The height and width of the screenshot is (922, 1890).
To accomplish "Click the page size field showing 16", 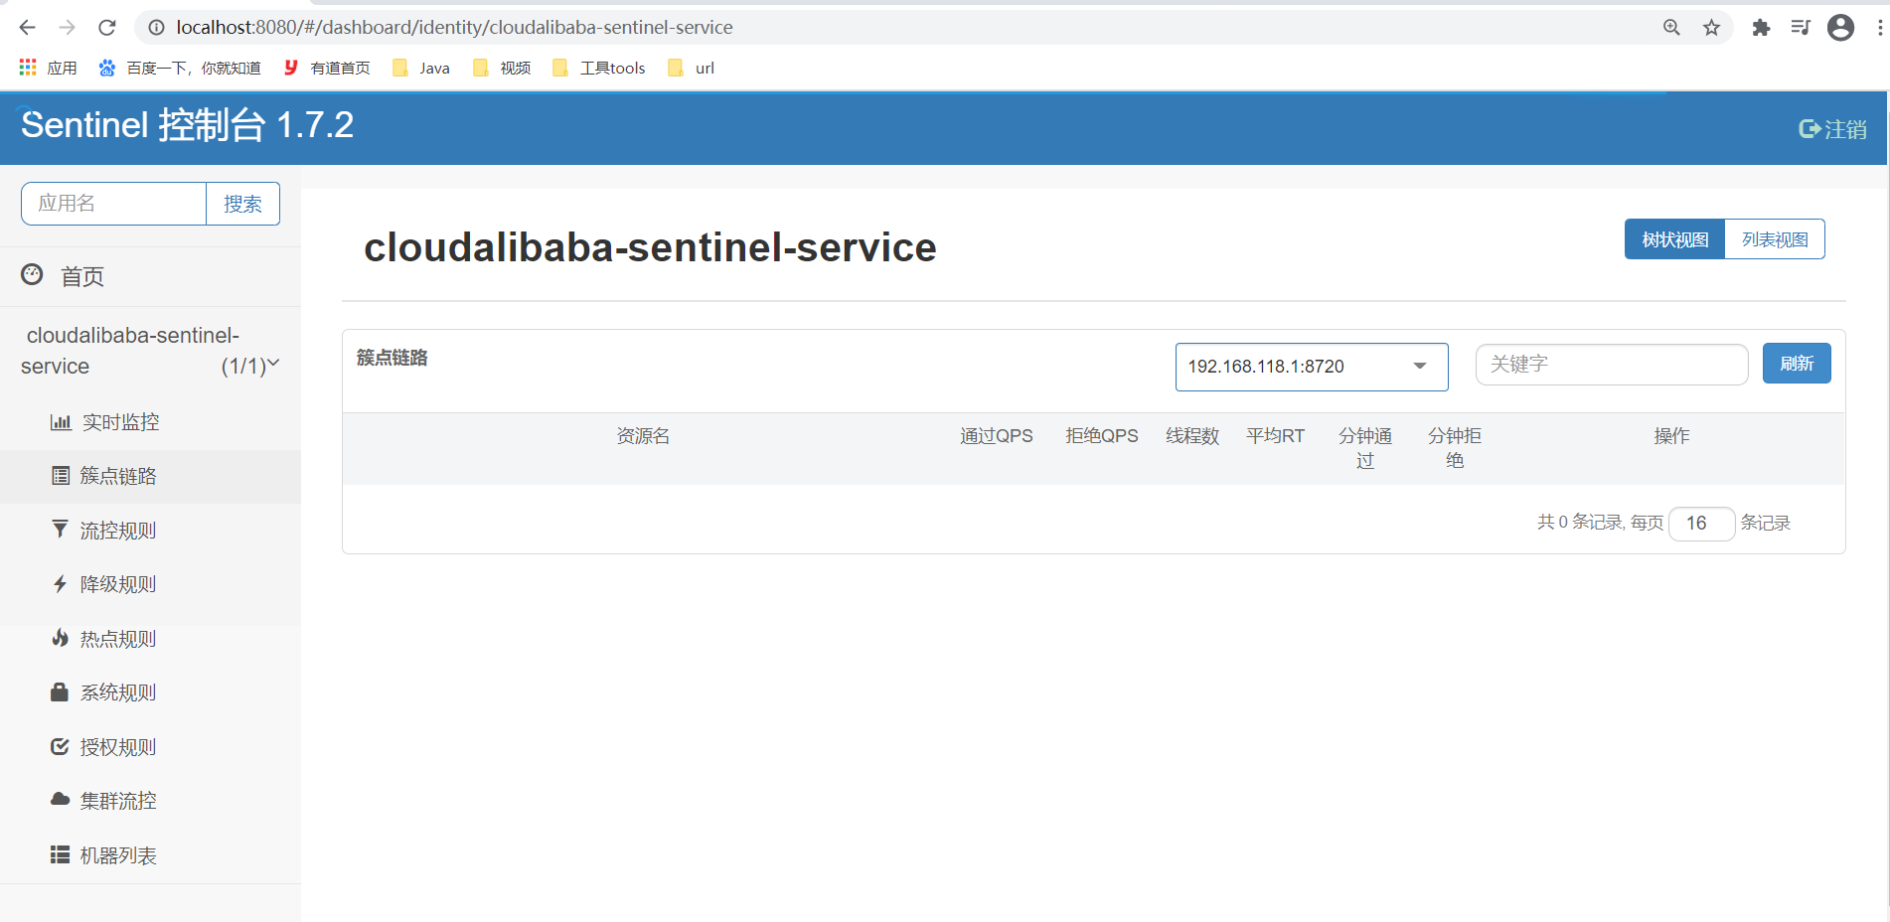I will [1701, 523].
